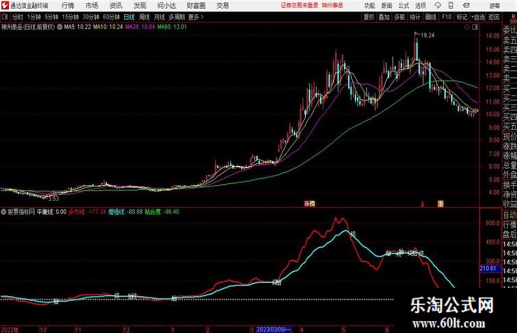
Task: Click the 2023/03/06 date marker on axis
Action: [274, 329]
